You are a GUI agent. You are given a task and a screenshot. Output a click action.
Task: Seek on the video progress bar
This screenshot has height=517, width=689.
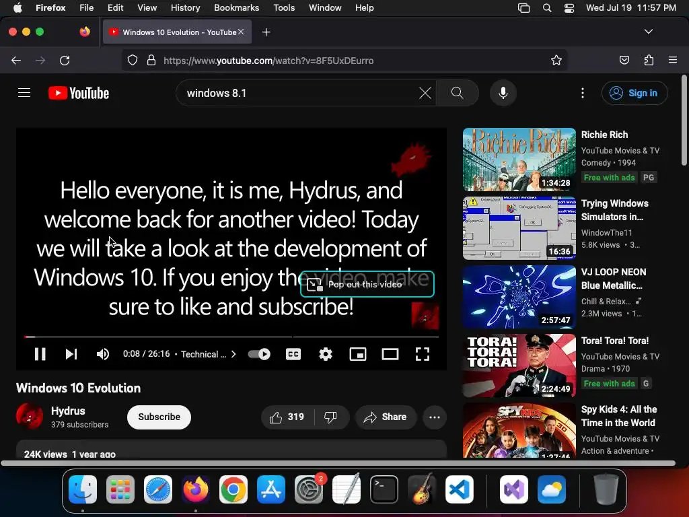[x=231, y=337]
